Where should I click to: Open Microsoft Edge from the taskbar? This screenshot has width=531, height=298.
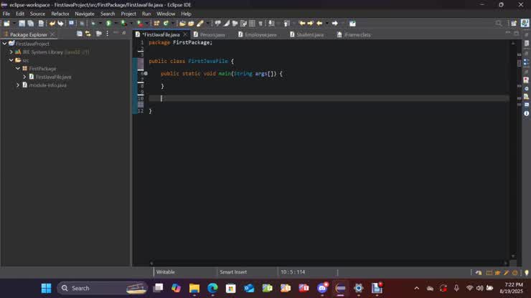212,288
